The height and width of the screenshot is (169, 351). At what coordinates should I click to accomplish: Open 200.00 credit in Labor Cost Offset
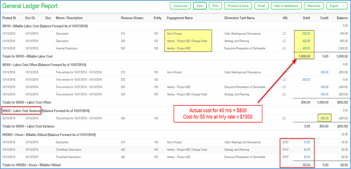(x=324, y=72)
